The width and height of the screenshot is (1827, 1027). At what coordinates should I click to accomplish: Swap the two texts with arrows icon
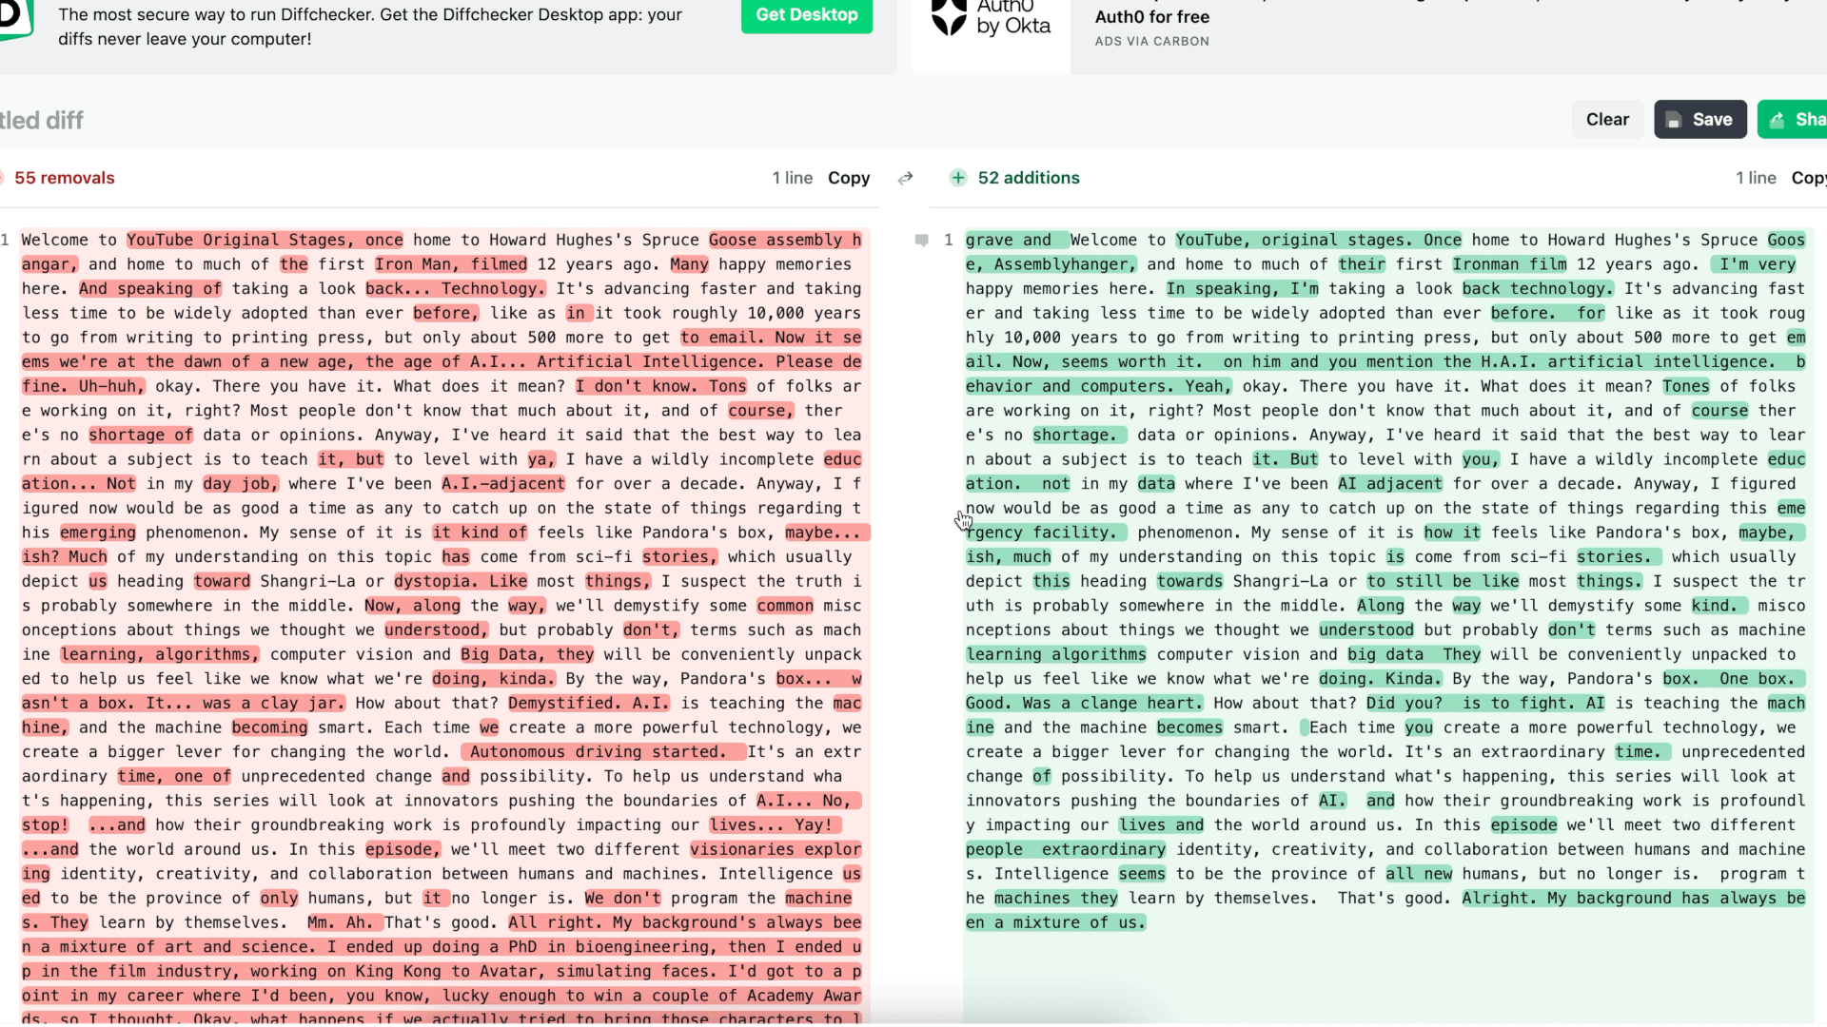pyautogui.click(x=905, y=178)
